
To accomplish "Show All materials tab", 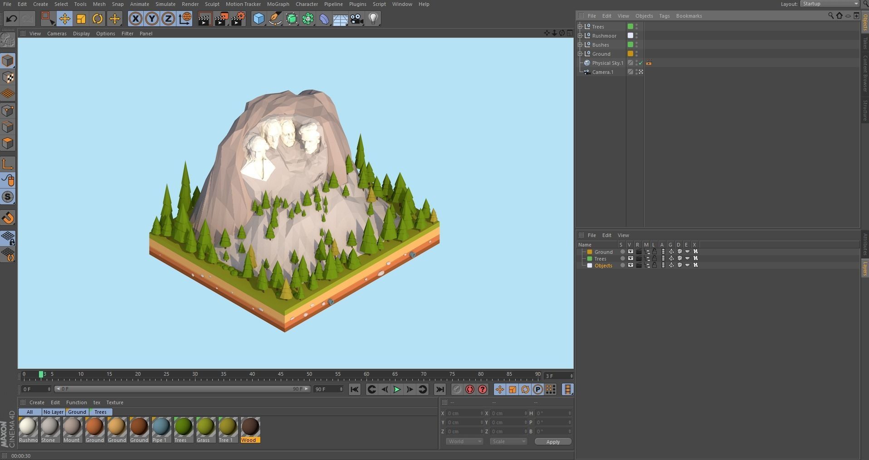I will pos(29,412).
